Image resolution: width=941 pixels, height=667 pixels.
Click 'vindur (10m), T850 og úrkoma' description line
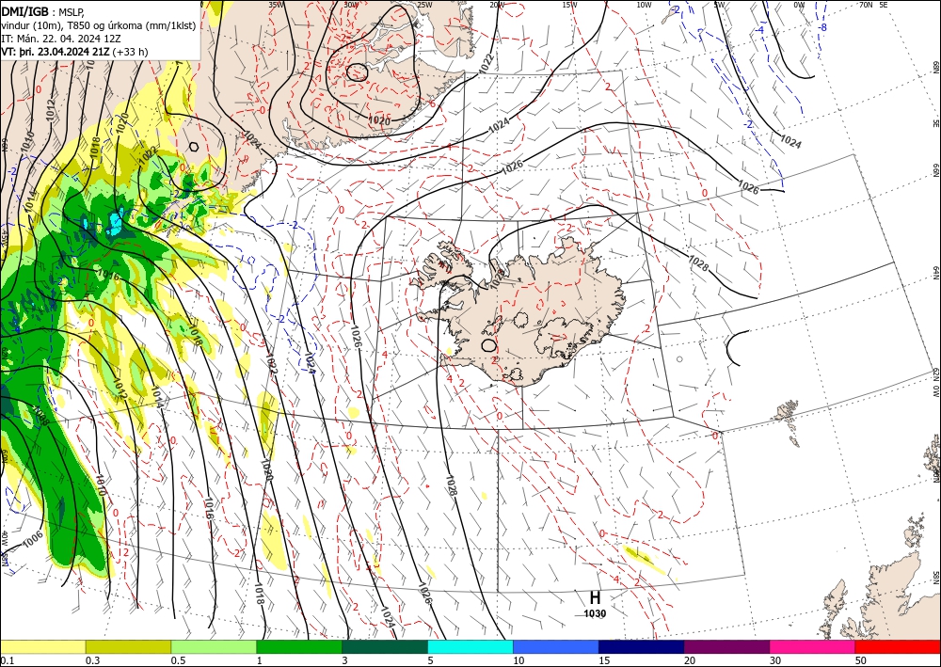point(98,25)
